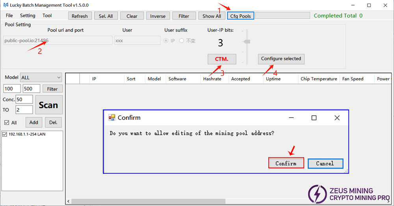Click the red CTM. button
The width and height of the screenshot is (394, 206).
tap(221, 59)
